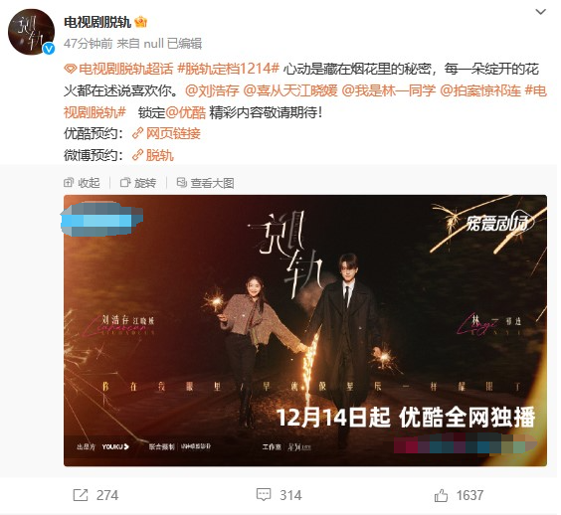Visit @喜从天江晓媛 mentioned profile
This screenshot has width=561, height=515.
click(290, 90)
